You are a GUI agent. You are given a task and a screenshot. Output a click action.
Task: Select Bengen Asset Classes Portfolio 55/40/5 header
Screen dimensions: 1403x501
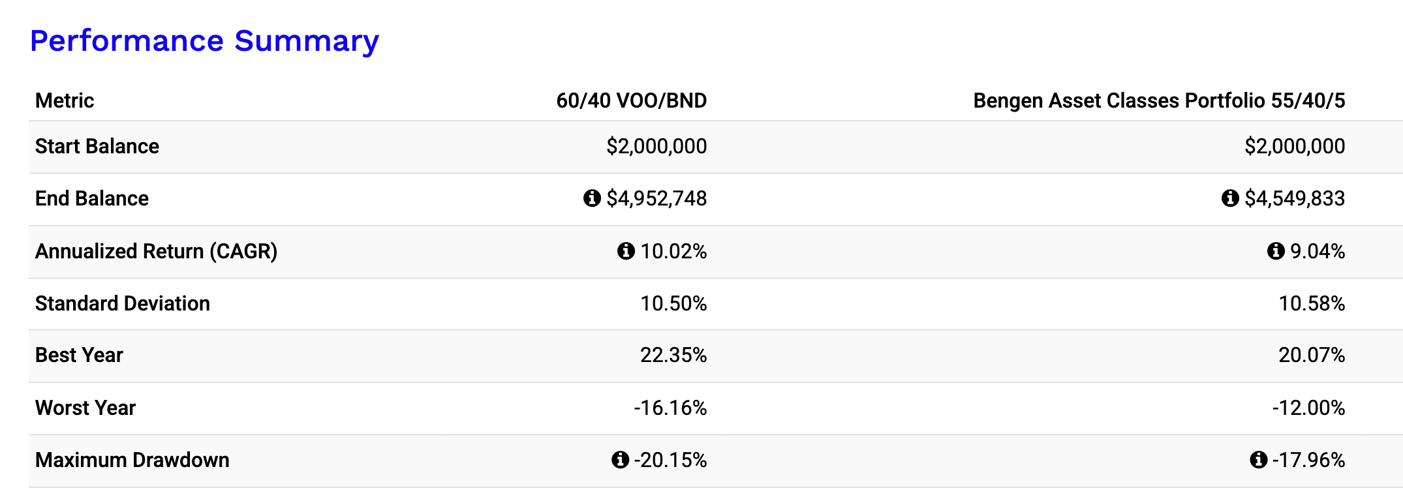(x=1159, y=100)
